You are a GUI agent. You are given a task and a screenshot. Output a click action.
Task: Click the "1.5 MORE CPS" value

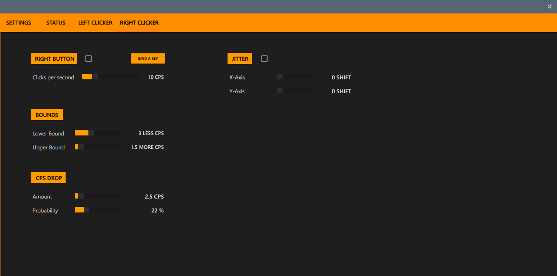click(148, 148)
